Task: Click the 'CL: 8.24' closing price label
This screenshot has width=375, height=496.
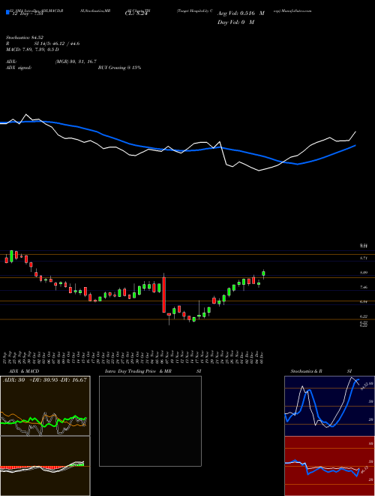Action: (x=136, y=14)
